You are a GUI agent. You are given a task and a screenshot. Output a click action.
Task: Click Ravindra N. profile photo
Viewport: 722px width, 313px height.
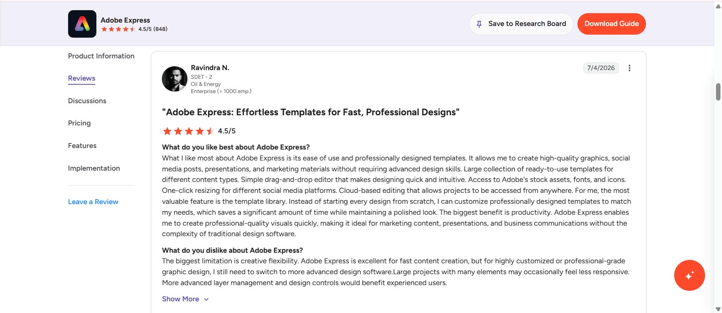tap(175, 79)
